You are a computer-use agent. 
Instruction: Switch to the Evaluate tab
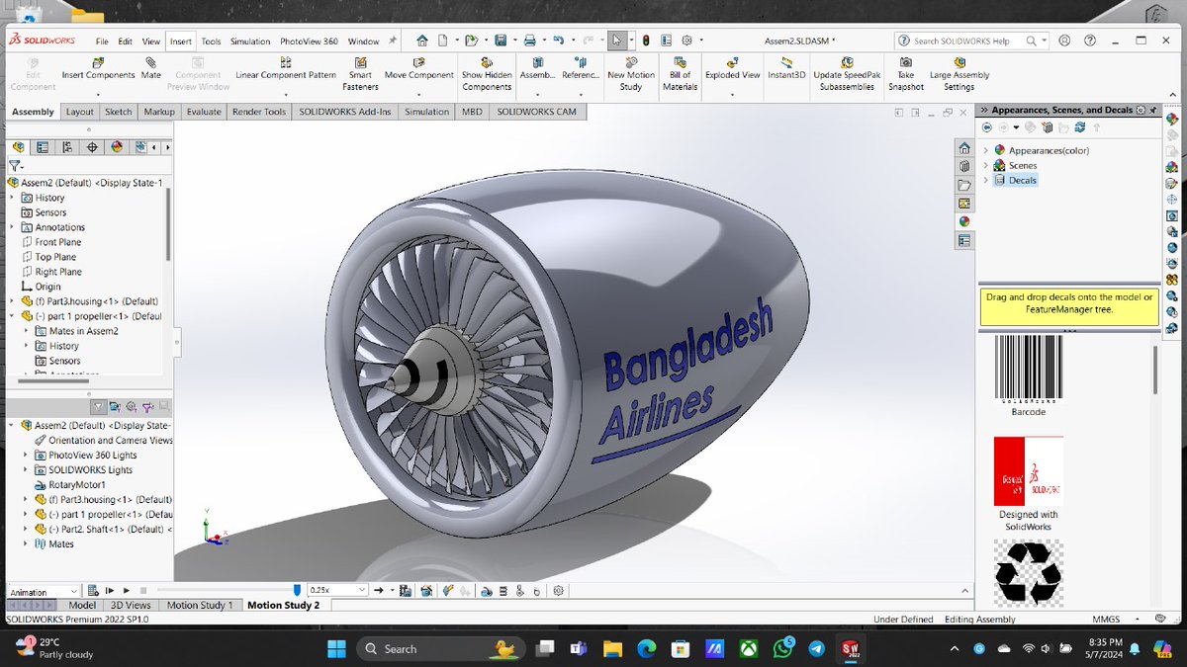[204, 112]
